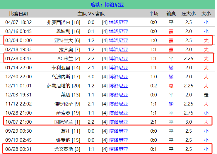Click the 01/14 22:00 match date
Screen dimensions: 217x154
pyautogui.click(x=18, y=68)
